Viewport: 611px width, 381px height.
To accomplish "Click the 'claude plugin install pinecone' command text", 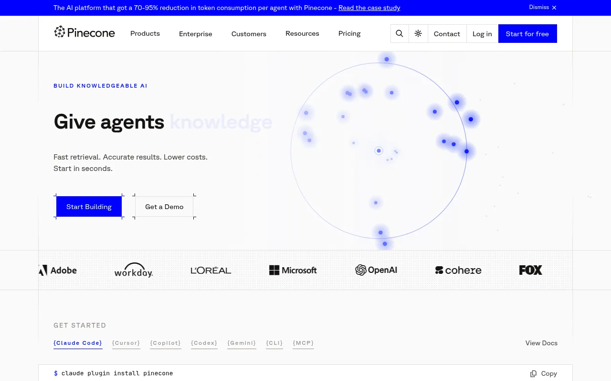I will click(x=117, y=373).
